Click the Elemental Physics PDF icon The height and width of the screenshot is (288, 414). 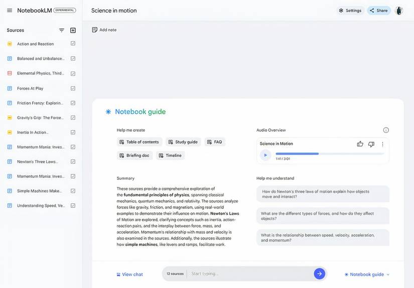tap(10, 73)
